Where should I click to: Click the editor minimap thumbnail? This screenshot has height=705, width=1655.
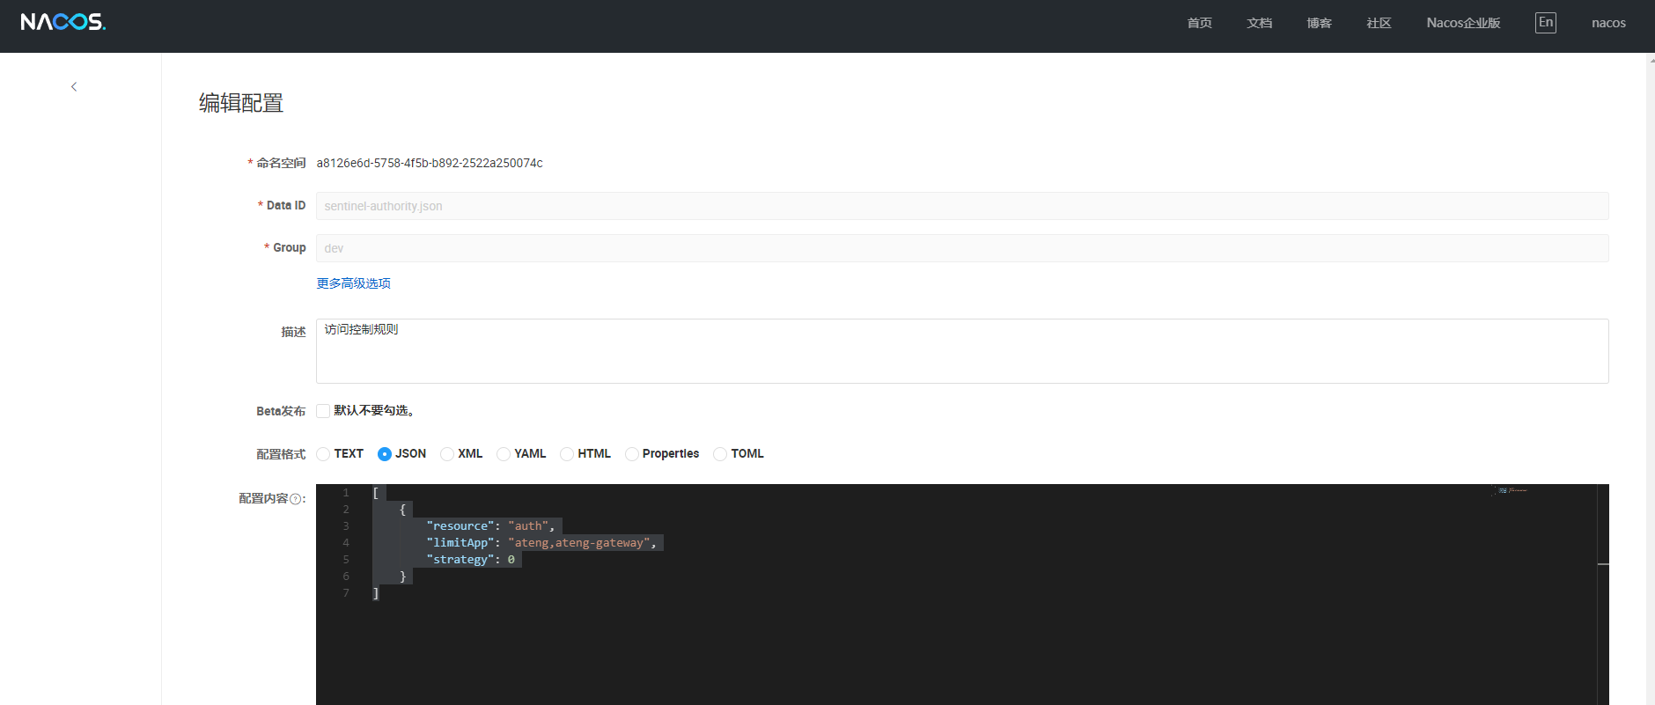coord(1512,491)
